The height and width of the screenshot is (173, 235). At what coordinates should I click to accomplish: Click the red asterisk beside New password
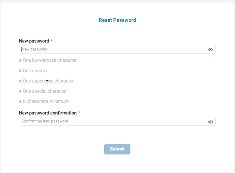click(52, 41)
